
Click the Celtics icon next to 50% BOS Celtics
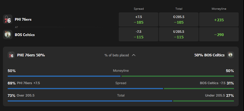click(230, 55)
